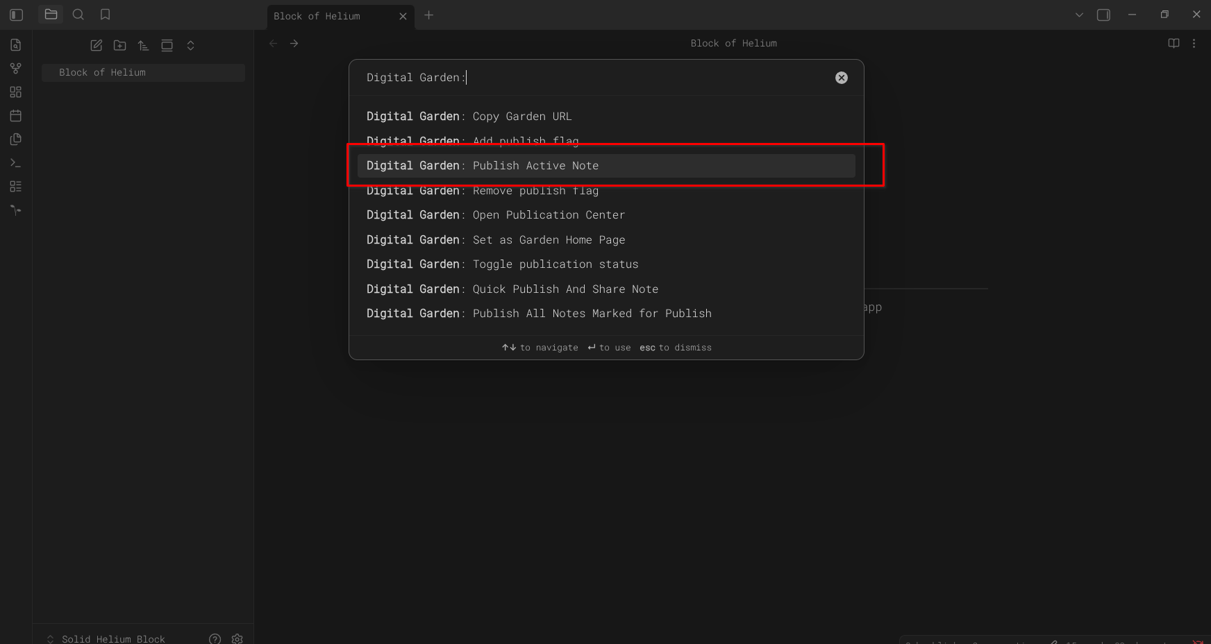1211x644 pixels.
Task: Switch to reading view icon
Action: click(x=1174, y=44)
